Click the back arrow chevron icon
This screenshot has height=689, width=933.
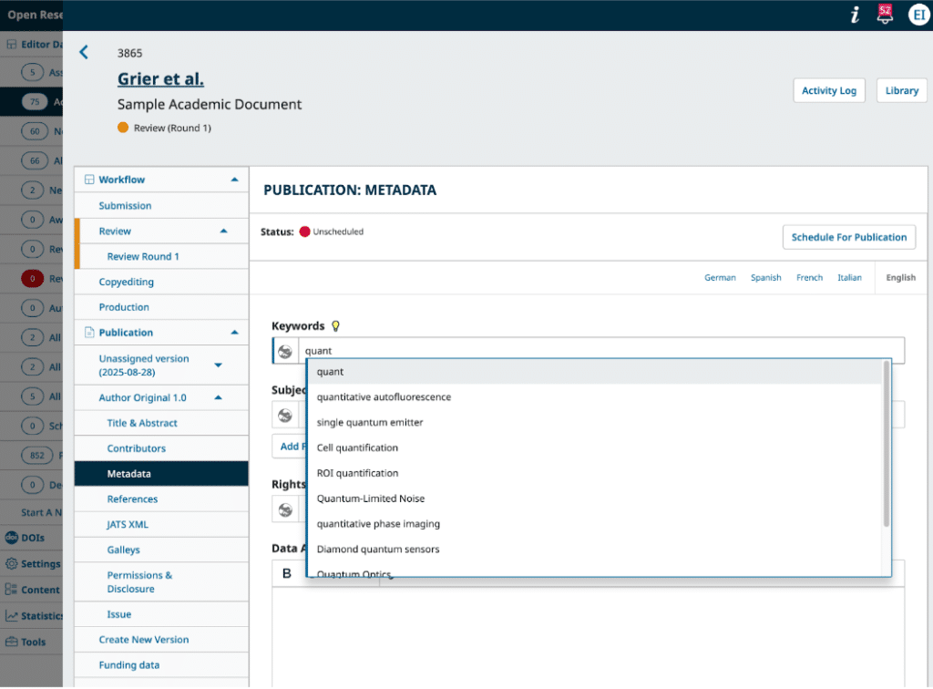pyautogui.click(x=84, y=52)
